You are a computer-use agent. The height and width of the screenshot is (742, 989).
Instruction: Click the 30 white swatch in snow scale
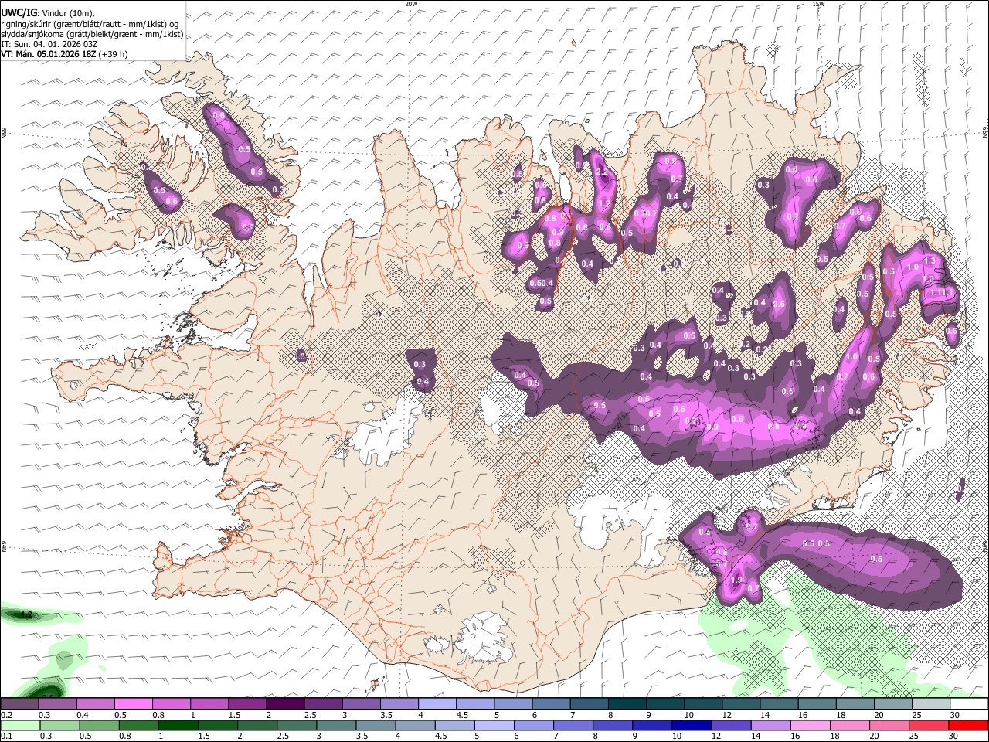(970, 704)
